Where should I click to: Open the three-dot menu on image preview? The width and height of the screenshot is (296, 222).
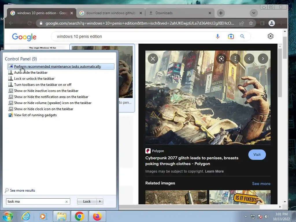(235, 59)
